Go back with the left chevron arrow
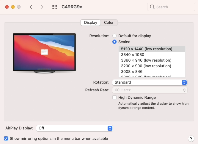Screen dimensions: 198x144 (x=31, y=7)
